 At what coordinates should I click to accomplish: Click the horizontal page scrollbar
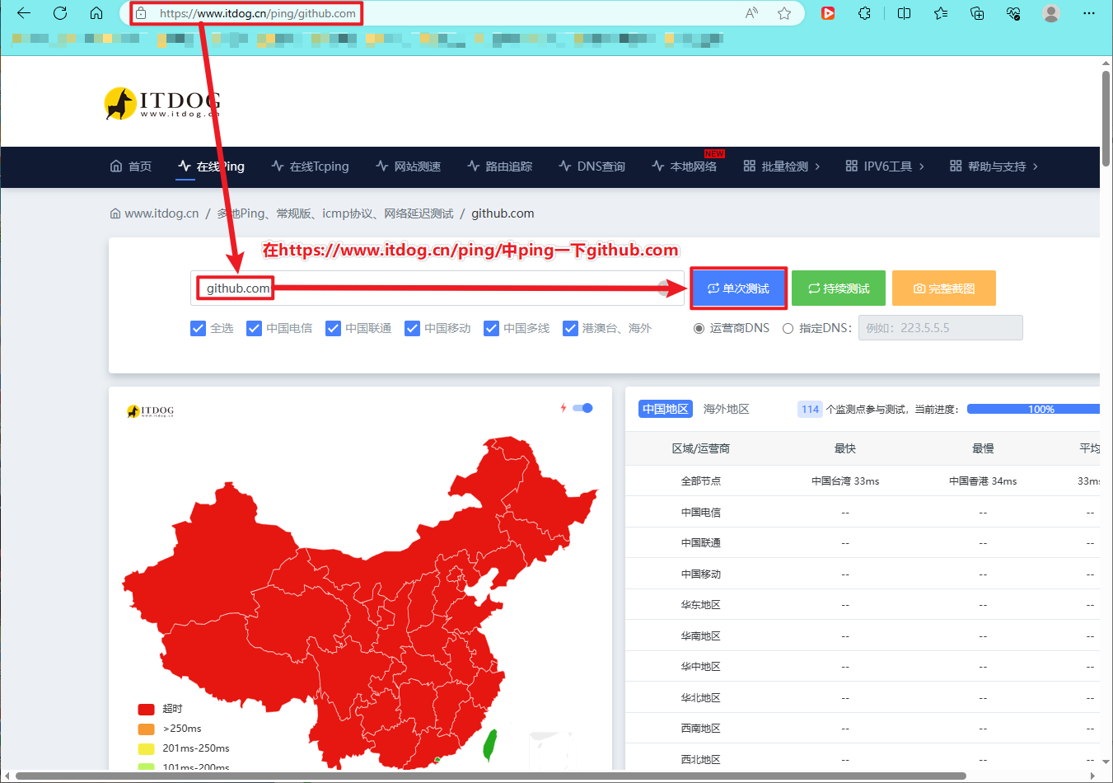[x=491, y=776]
